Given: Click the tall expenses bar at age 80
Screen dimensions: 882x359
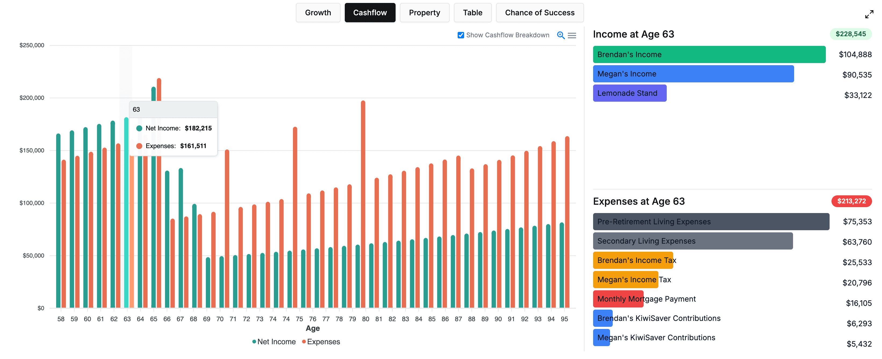Looking at the screenshot, I should click(363, 205).
